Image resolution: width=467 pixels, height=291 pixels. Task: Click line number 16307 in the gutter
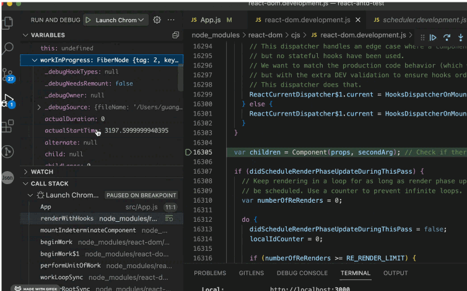click(x=203, y=172)
